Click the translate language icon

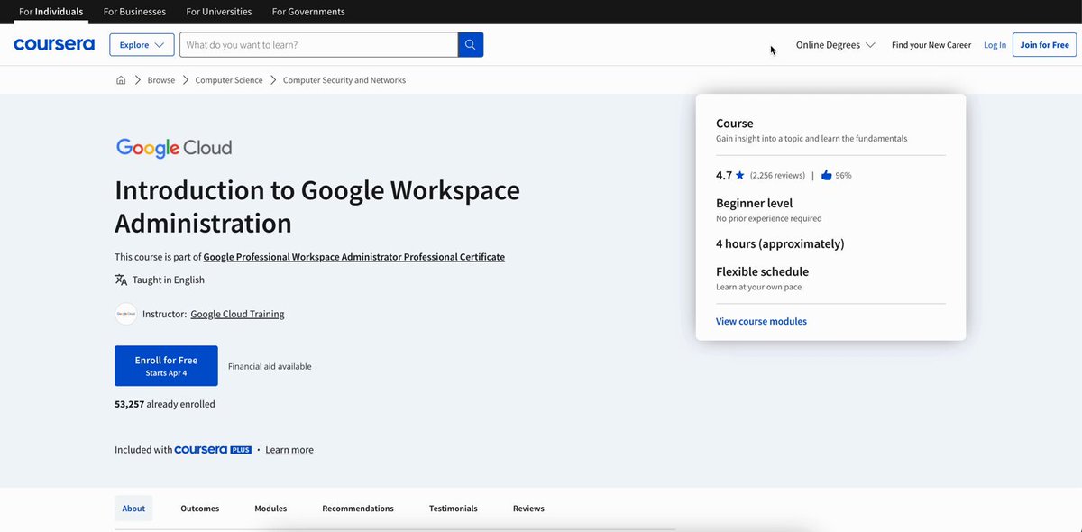[x=121, y=280]
